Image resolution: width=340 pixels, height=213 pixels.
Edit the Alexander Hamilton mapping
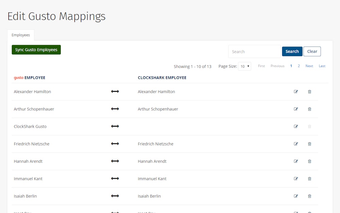(296, 92)
